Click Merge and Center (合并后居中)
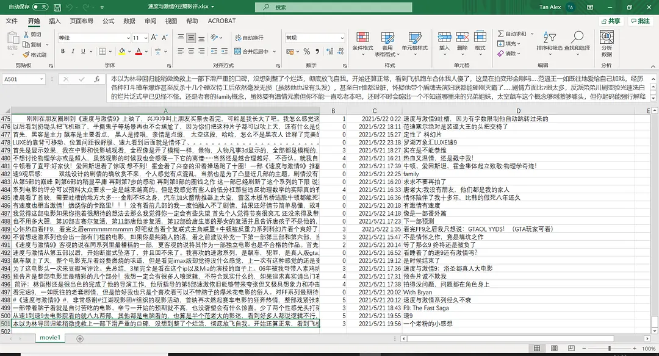 pyautogui.click(x=251, y=51)
